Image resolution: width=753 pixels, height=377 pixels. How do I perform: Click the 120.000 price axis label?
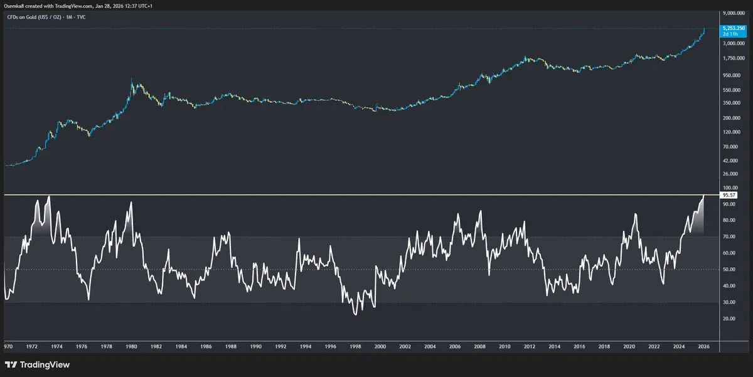(x=732, y=132)
